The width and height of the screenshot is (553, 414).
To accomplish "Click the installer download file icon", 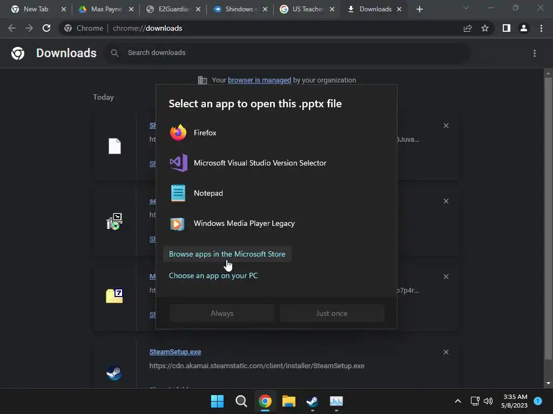I will [114, 222].
